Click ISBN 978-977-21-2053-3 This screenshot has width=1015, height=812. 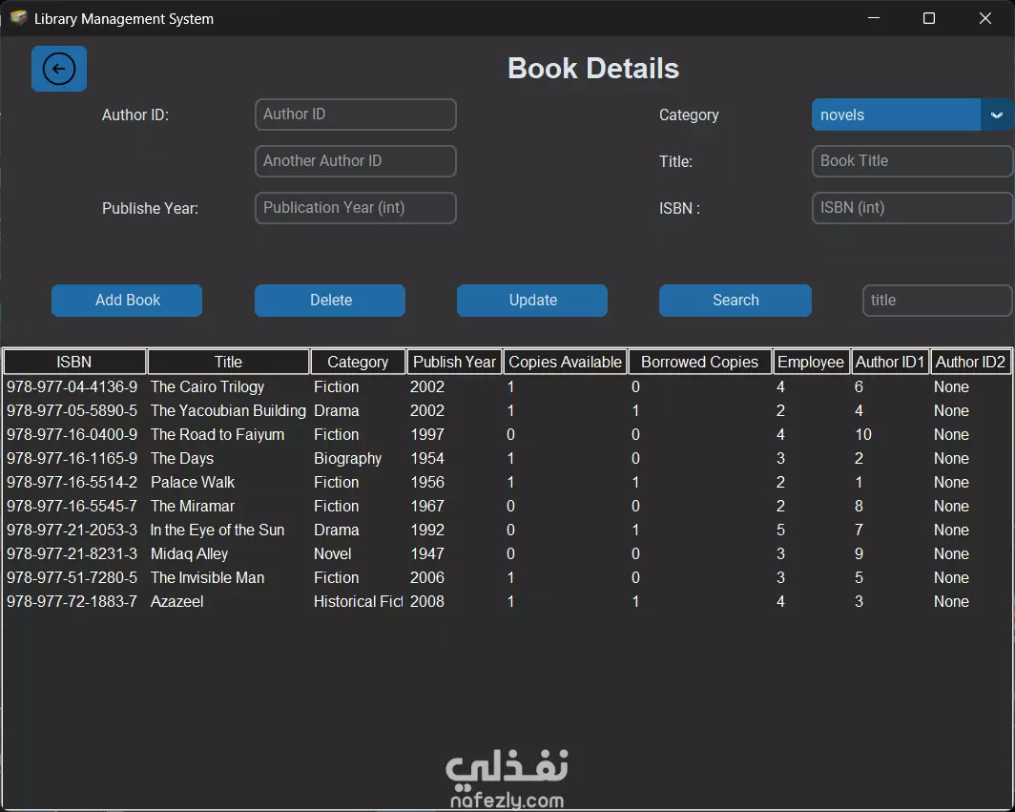[72, 531]
